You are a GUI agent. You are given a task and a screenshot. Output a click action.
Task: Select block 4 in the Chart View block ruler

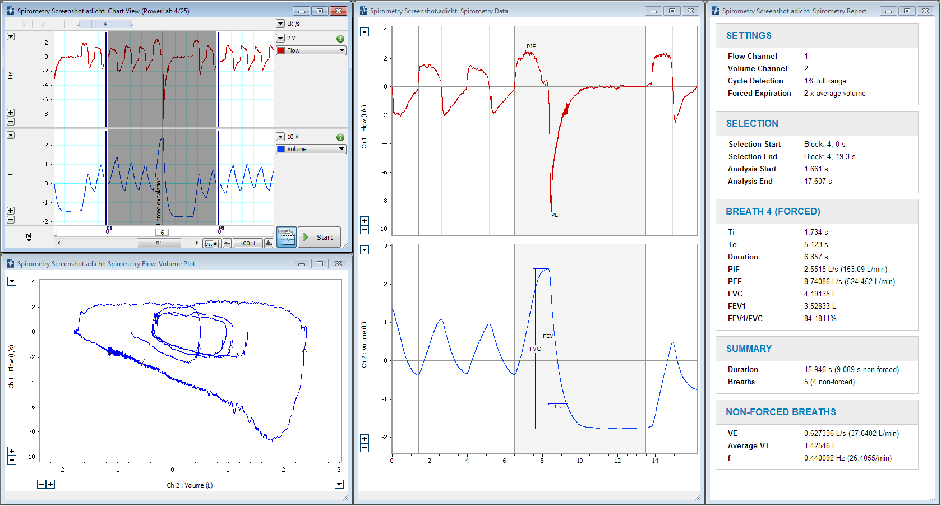[105, 24]
